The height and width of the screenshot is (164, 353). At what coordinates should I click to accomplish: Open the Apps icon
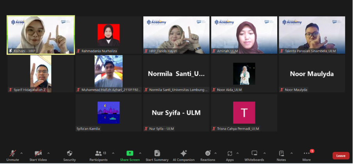[230, 153]
